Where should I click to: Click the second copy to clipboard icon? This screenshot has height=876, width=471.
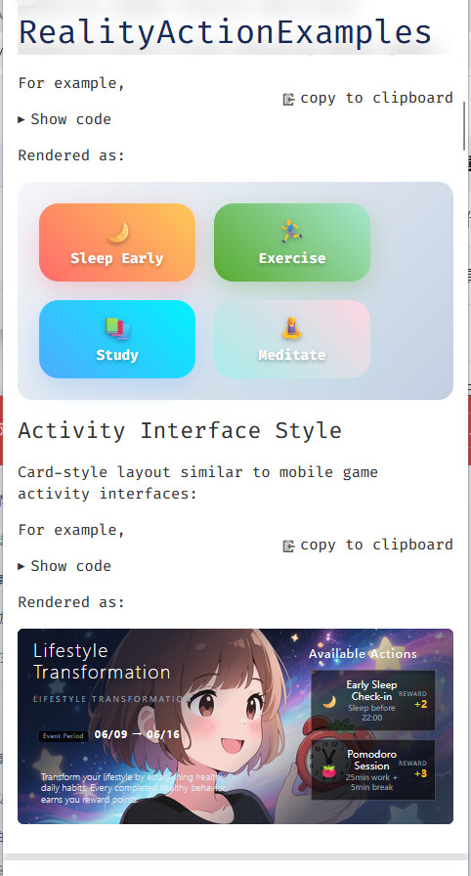click(x=288, y=547)
